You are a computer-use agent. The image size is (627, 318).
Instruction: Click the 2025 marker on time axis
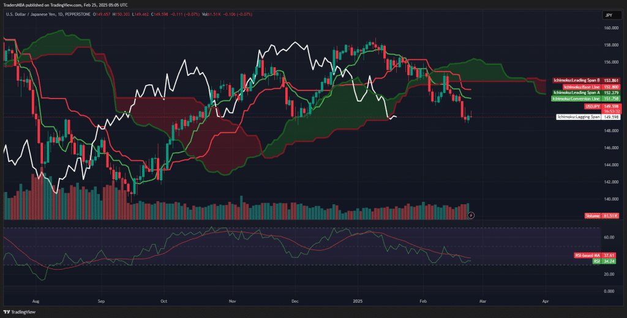[359, 301]
